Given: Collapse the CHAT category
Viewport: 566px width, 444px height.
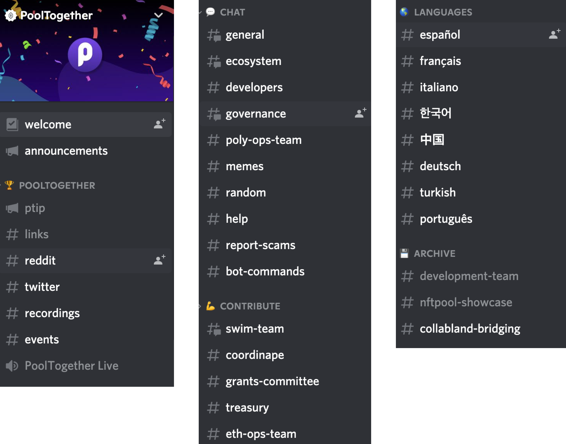Looking at the screenshot, I should coord(232,12).
